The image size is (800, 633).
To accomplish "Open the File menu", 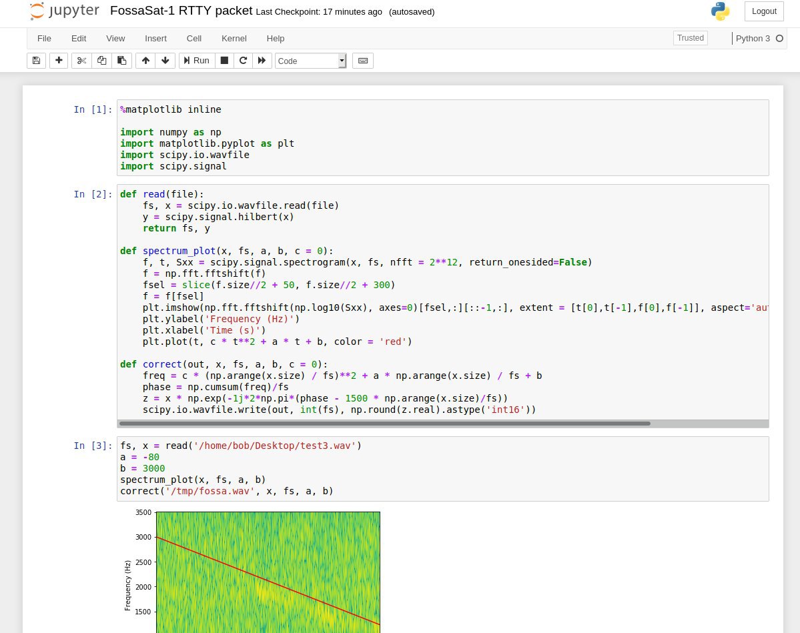I will pos(44,39).
